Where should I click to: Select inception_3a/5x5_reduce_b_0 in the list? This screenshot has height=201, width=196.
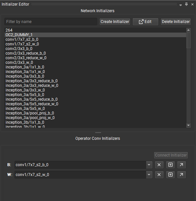click(95, 99)
